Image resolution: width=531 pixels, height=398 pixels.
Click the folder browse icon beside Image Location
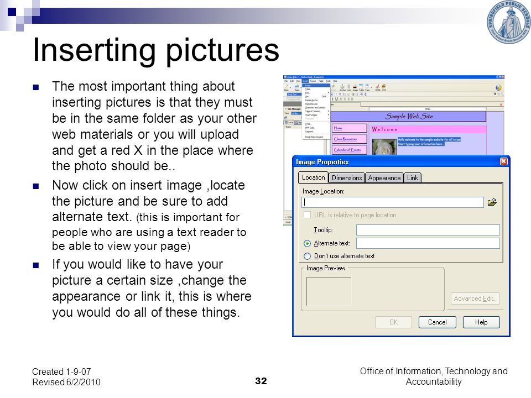(x=492, y=202)
